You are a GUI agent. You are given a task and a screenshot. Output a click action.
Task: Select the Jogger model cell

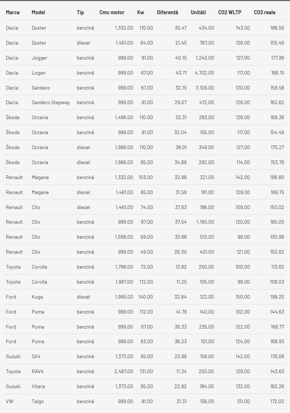tap(39, 58)
